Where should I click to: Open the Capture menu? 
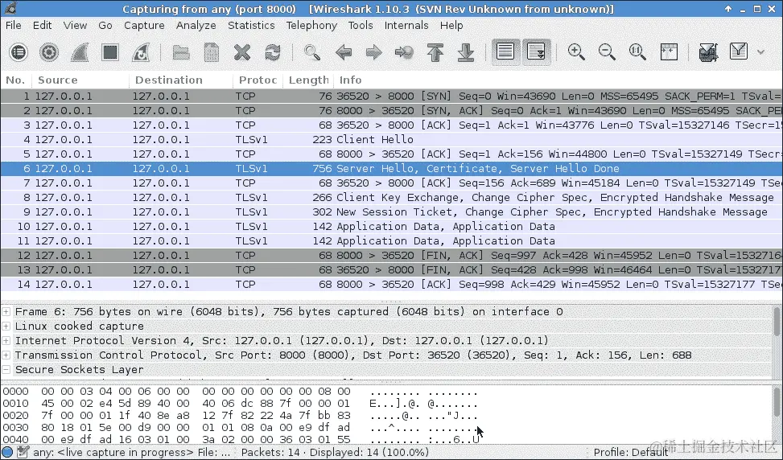tap(144, 26)
